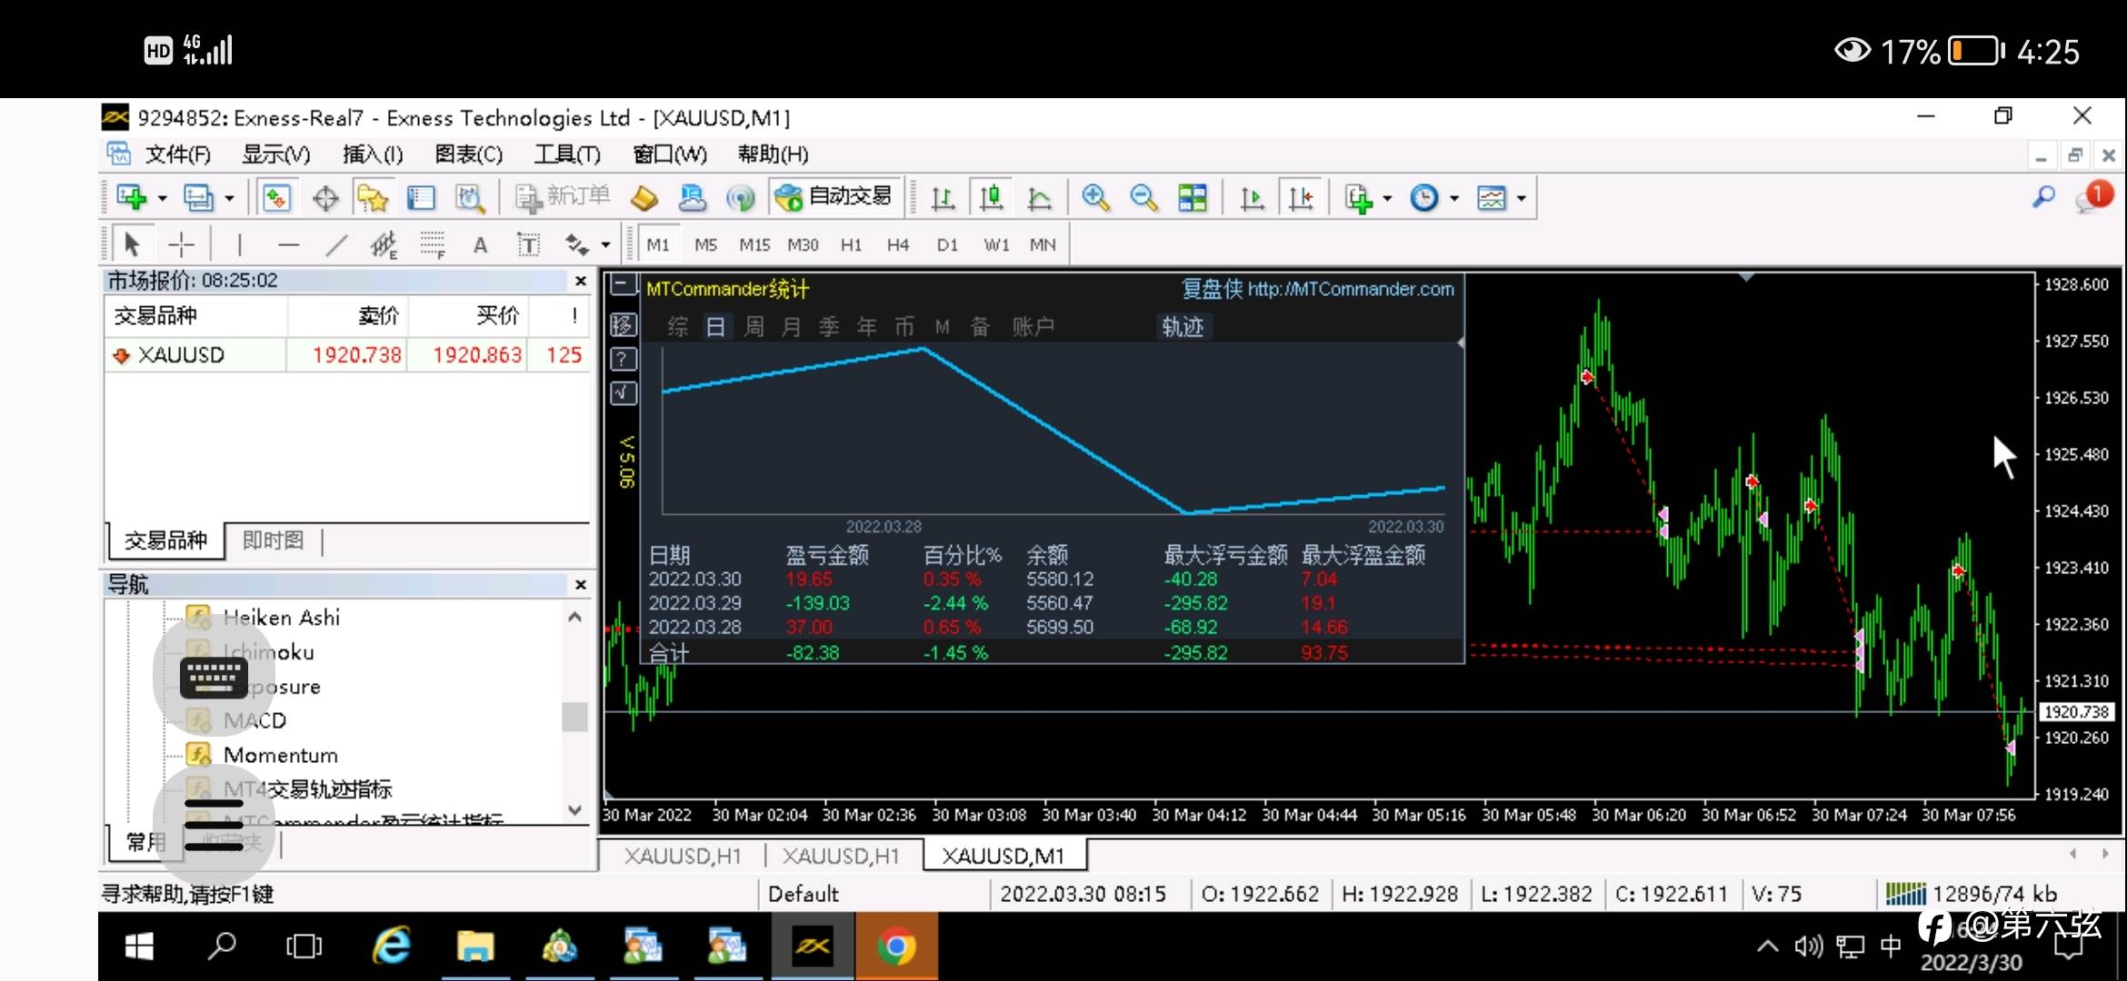The height and width of the screenshot is (981, 2127).
Task: Open the new chart dropdown arrow
Action: click(162, 198)
